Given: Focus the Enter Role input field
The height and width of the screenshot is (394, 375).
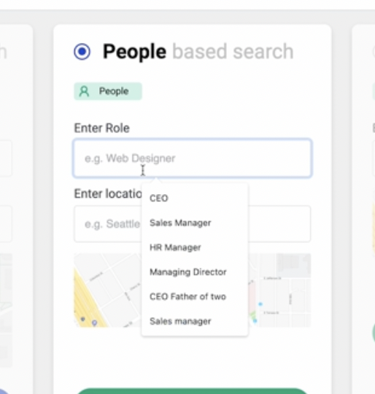Looking at the screenshot, I should 193,158.
